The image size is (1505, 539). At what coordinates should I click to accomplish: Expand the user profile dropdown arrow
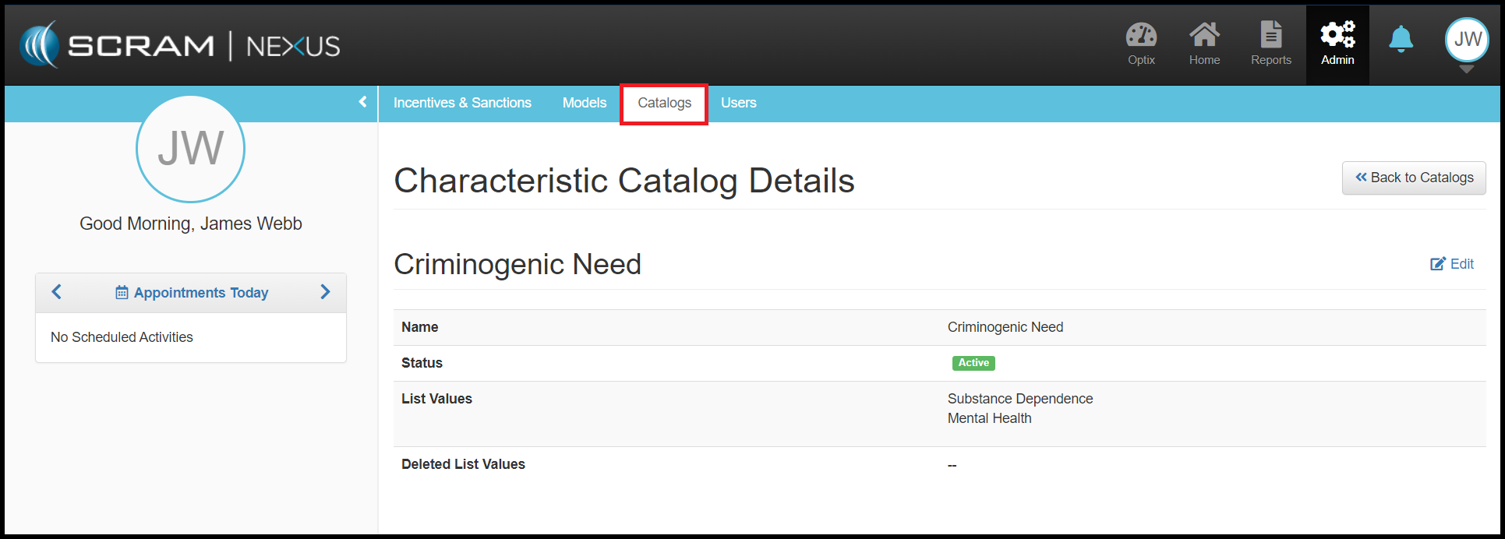point(1466,69)
